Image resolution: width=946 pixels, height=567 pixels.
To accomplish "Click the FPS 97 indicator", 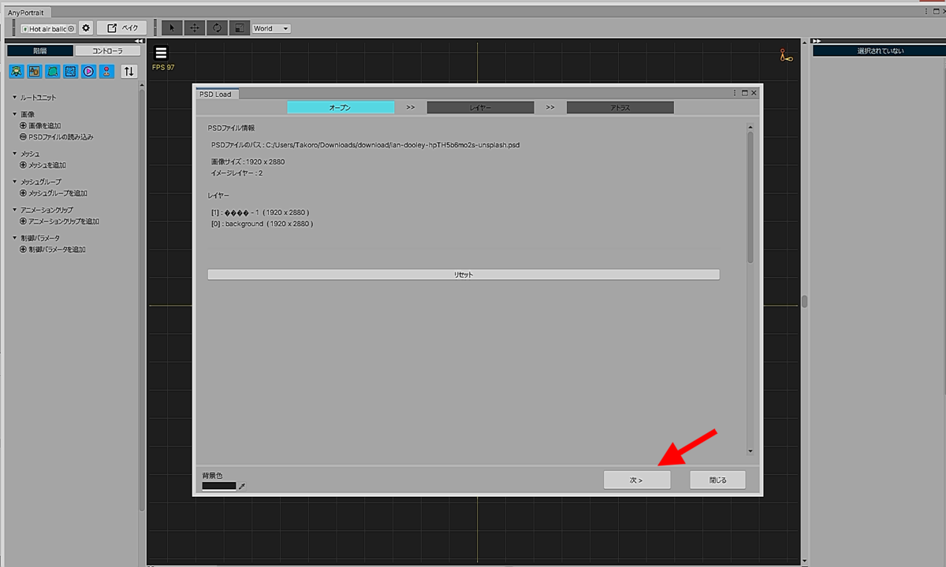I will pyautogui.click(x=163, y=68).
